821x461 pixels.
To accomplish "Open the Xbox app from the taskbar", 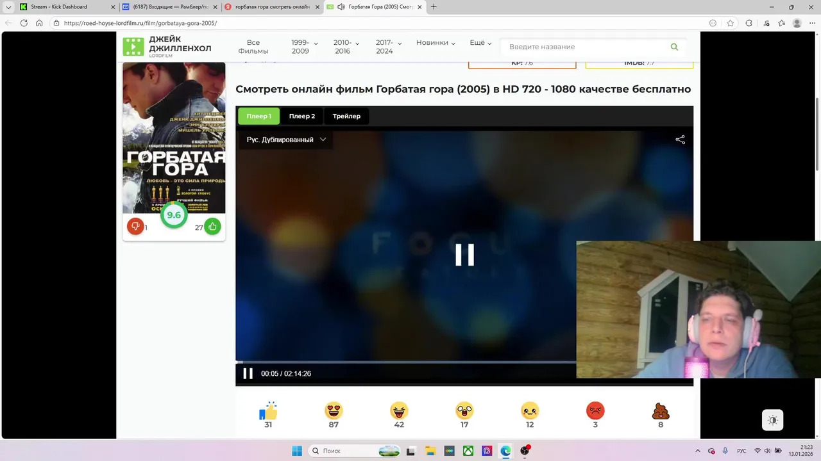I will 468,451.
